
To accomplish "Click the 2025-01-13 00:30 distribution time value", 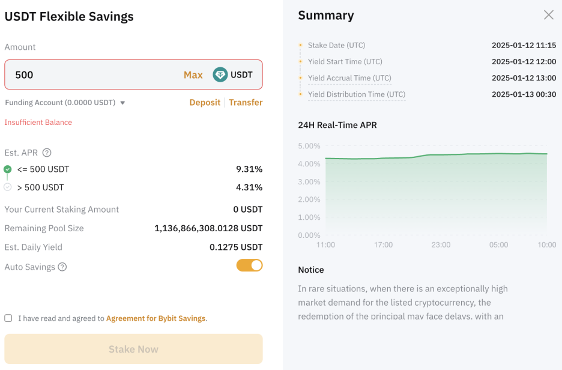I will pyautogui.click(x=524, y=94).
